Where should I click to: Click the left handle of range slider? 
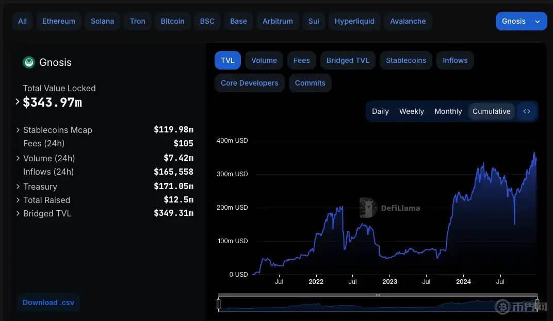pos(219,305)
